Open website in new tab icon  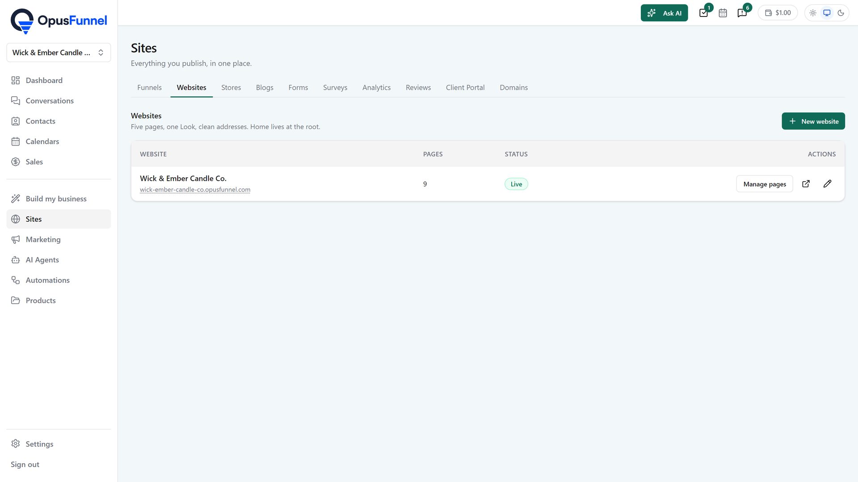coord(806,184)
